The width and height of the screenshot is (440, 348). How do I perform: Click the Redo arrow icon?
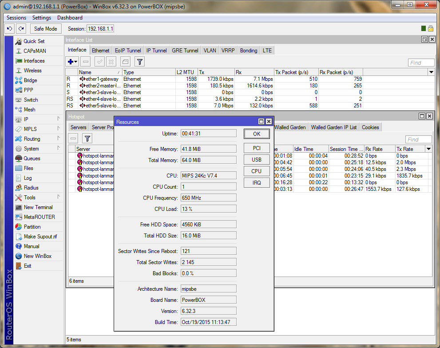(x=21, y=28)
